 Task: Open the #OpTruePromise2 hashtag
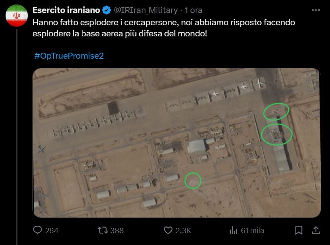[x=69, y=56]
